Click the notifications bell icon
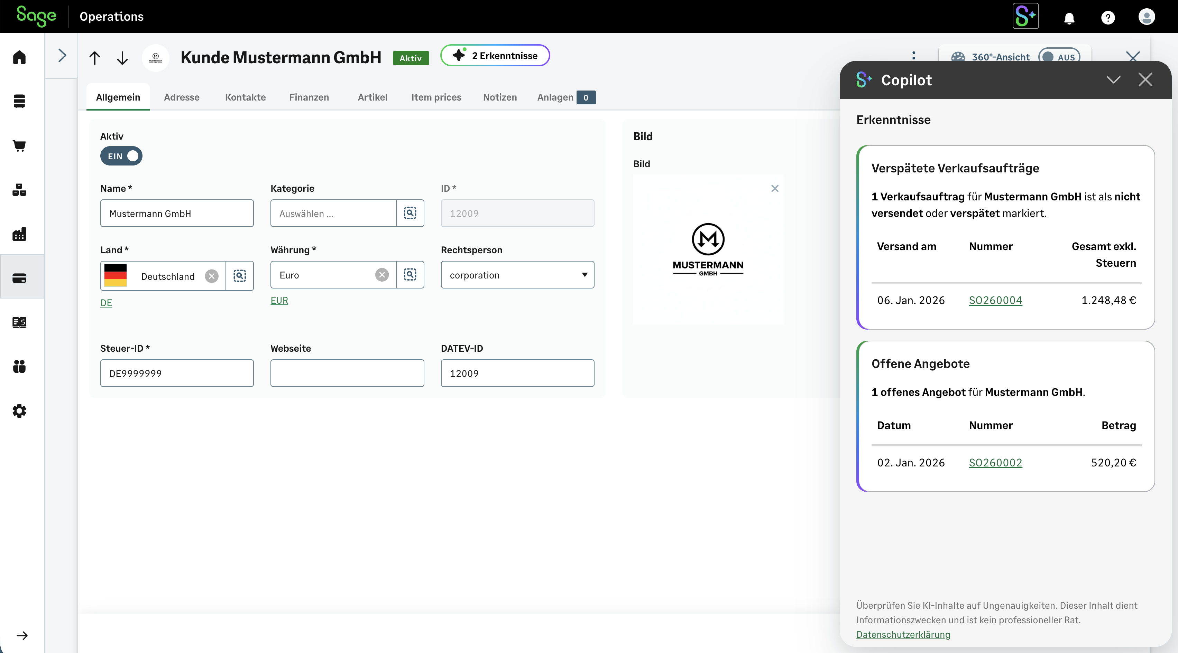 [x=1069, y=18]
